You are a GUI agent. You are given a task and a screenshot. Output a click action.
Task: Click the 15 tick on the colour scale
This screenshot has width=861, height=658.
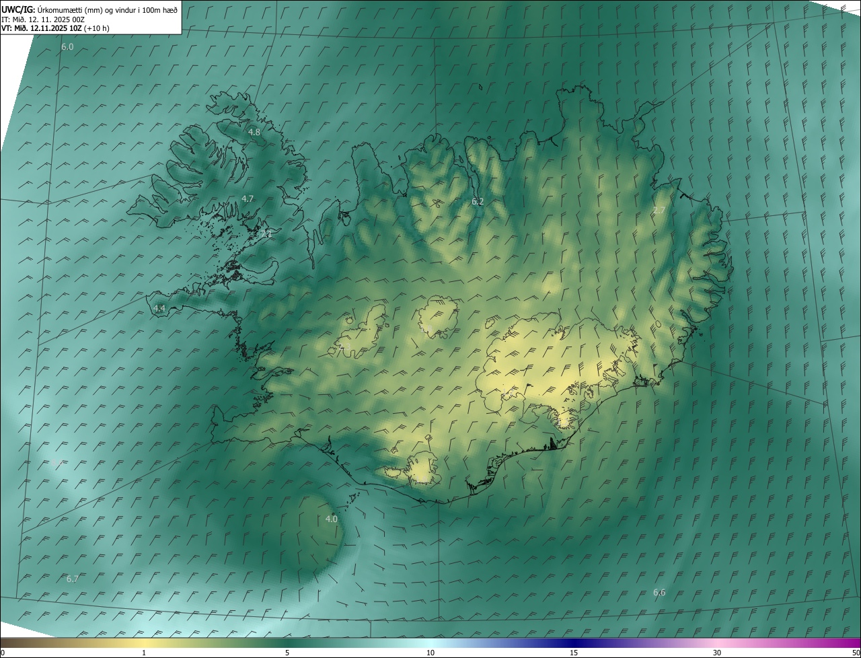[574, 653]
